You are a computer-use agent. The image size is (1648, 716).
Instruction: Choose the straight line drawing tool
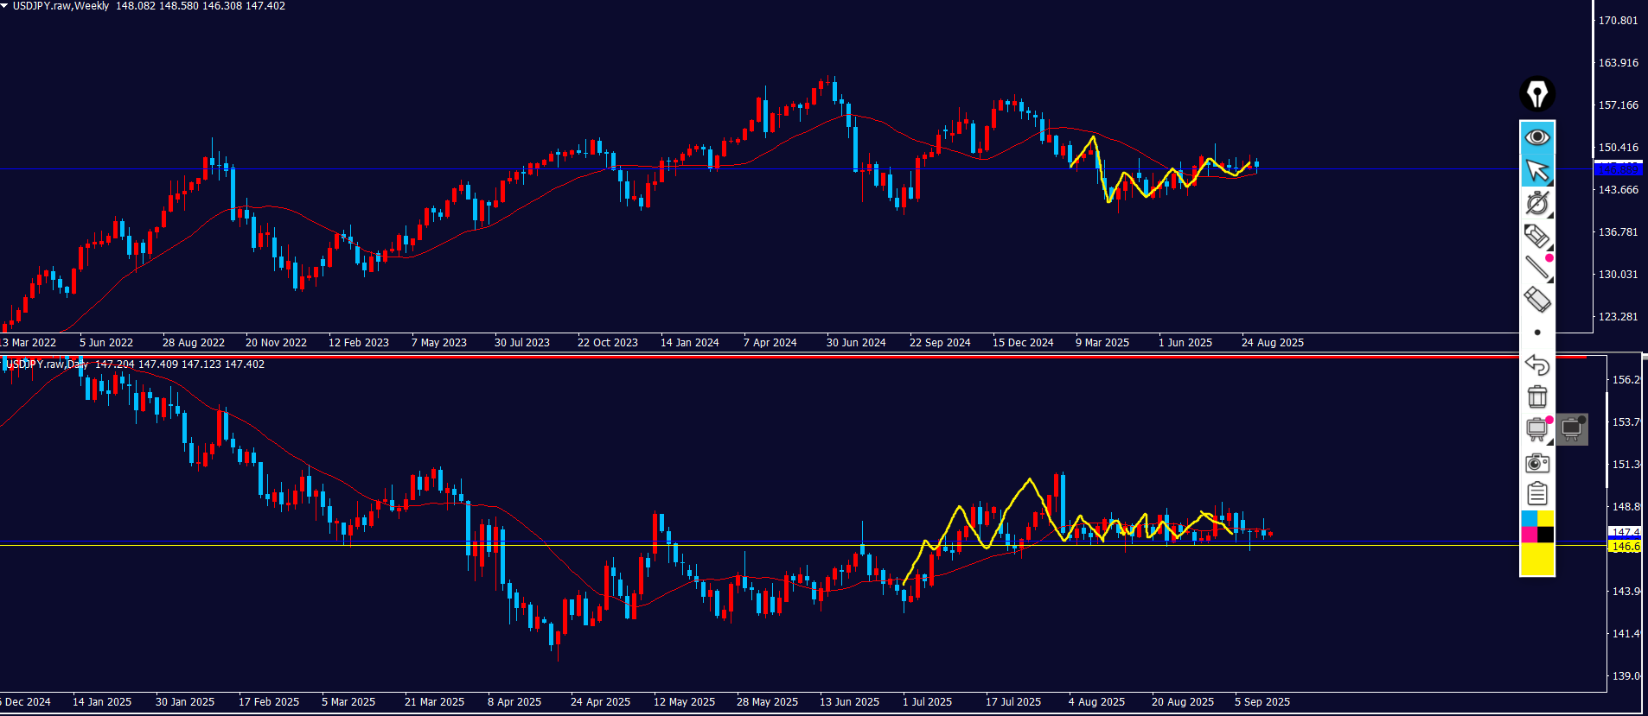click(x=1536, y=268)
